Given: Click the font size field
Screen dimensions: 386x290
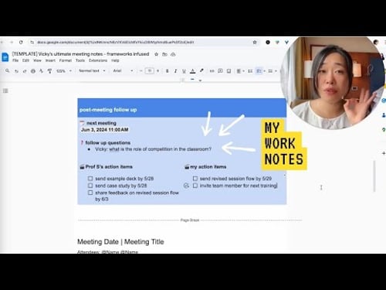Looking at the screenshot, I should point(149,71).
